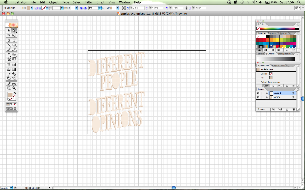Select the Zoom magnifier tool
Image resolution: width=305 pixels, height=190 pixels.
point(14,88)
